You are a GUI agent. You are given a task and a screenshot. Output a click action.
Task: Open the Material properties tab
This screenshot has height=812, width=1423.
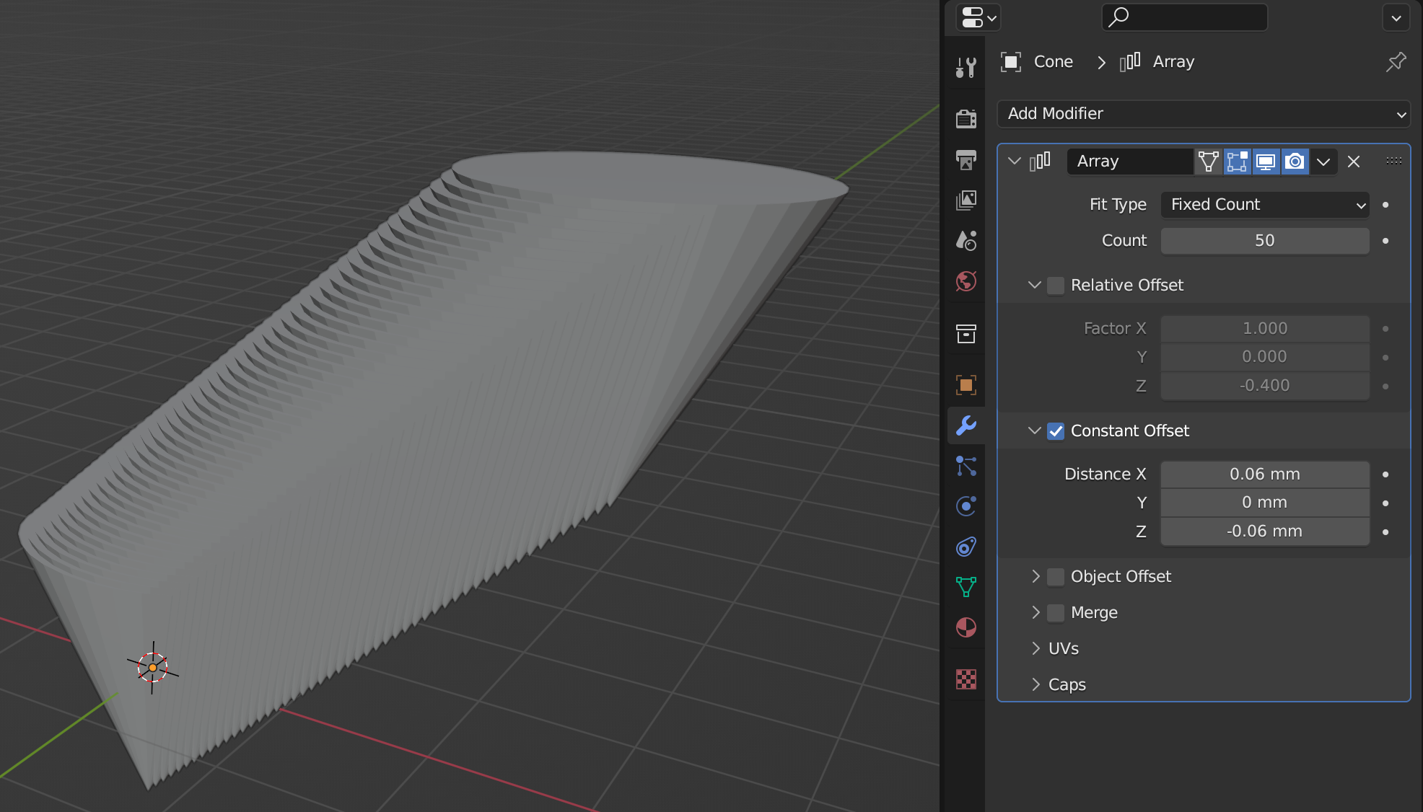pyautogui.click(x=966, y=627)
